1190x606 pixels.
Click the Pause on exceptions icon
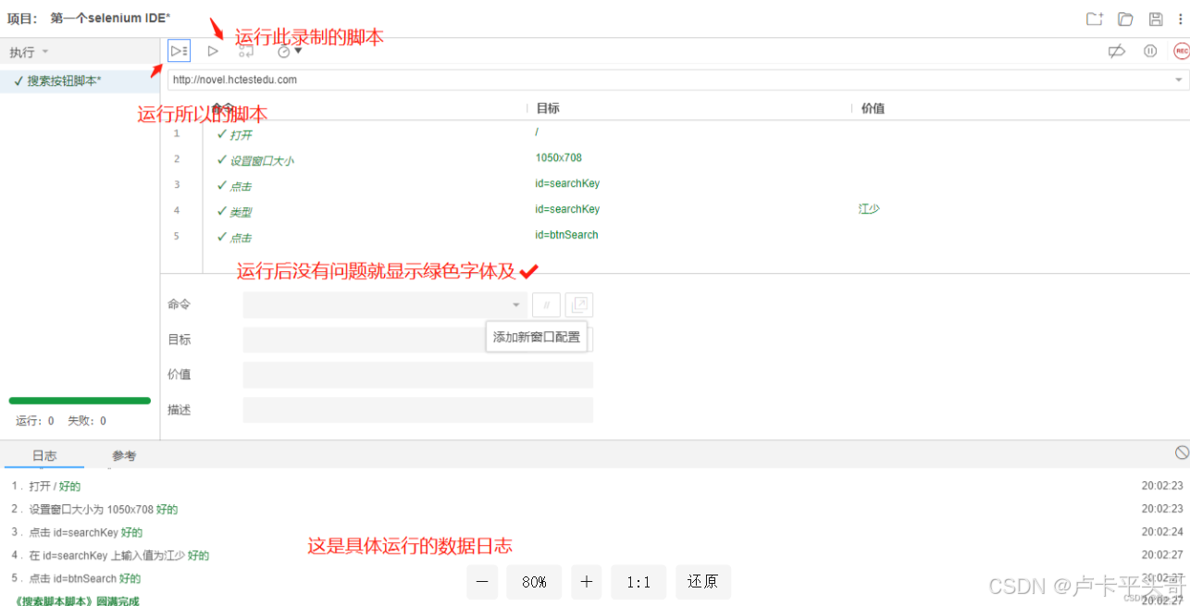pyautogui.click(x=1150, y=52)
